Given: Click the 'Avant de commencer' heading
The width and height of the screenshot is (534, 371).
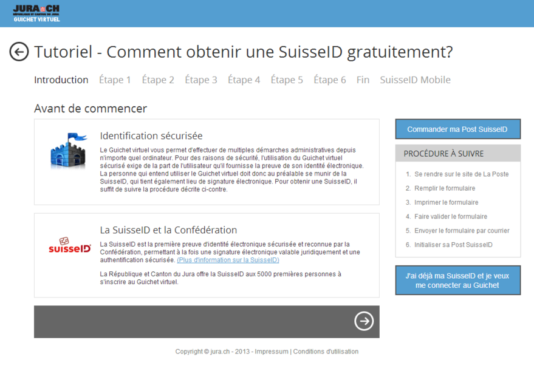Looking at the screenshot, I should [91, 108].
